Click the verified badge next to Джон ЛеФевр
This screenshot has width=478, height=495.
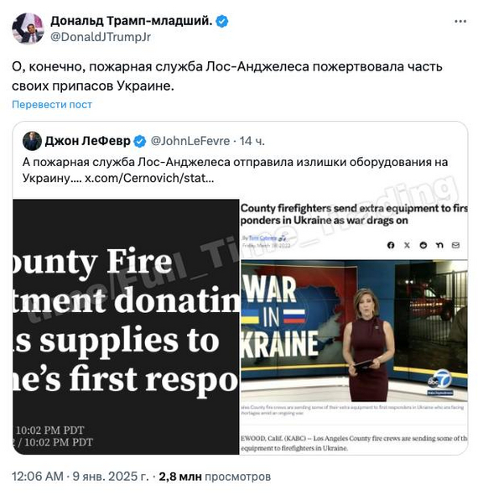140,141
